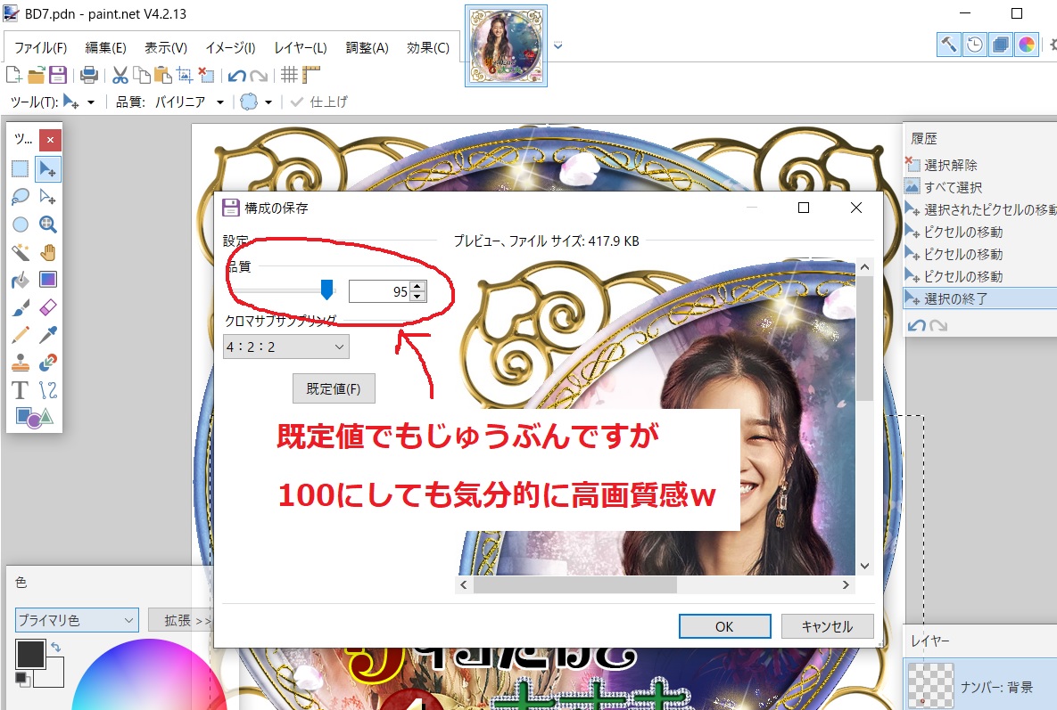Select the Clone Stamp tool
Viewport: 1057px width, 710px height.
21,363
